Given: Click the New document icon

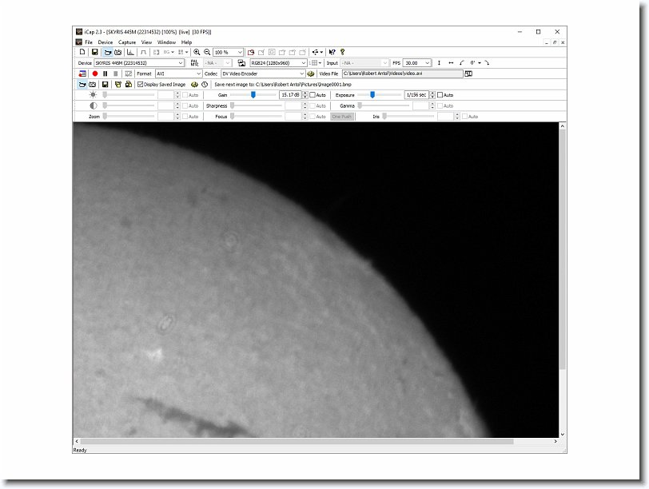Looking at the screenshot, I should (82, 52).
